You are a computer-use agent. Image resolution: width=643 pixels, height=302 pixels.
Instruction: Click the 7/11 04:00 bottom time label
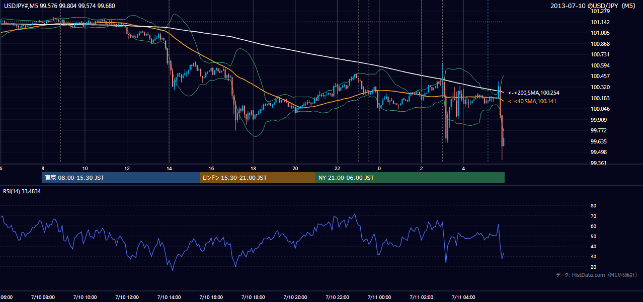pyautogui.click(x=463, y=297)
